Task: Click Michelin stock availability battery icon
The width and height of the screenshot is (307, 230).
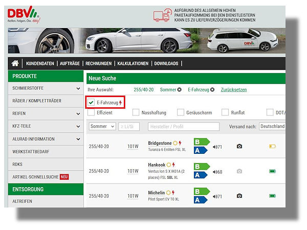Action: [x=272, y=196]
